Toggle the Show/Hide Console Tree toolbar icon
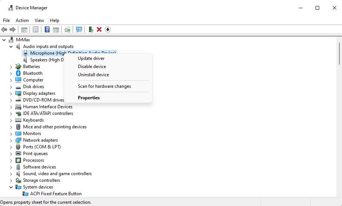Image resolution: width=342 pixels, height=206 pixels. (24, 29)
